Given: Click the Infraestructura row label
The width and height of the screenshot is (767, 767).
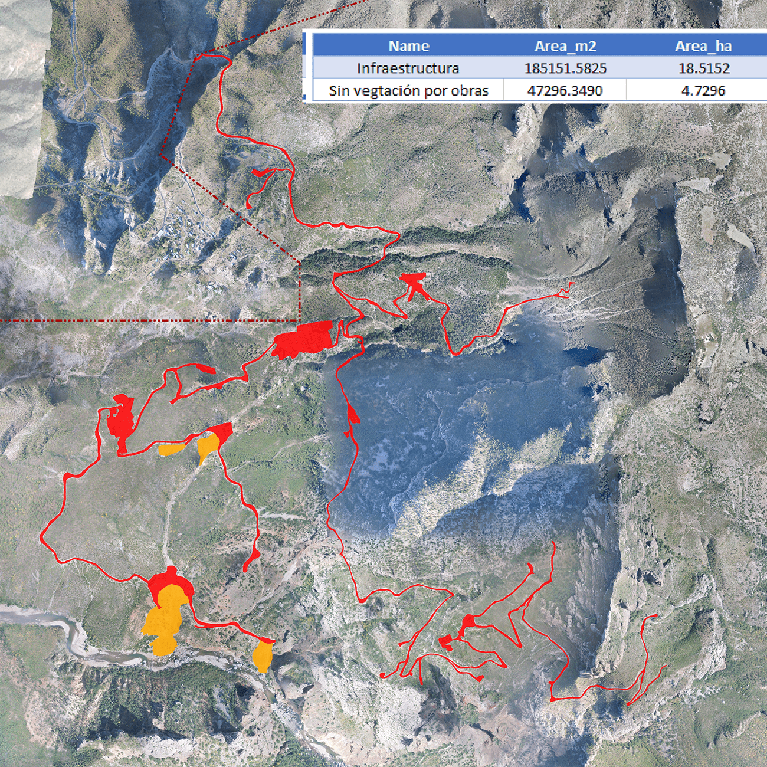Looking at the screenshot, I should pos(408,68).
